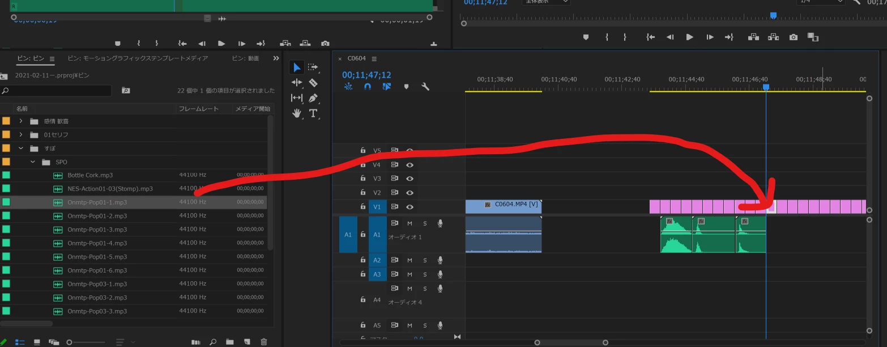Select the ビン: ビン tab
This screenshot has height=347, width=887.
pyautogui.click(x=31, y=58)
